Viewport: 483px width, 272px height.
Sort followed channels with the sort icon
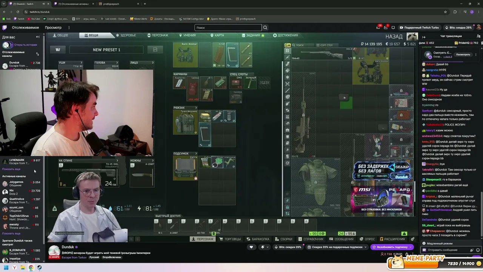[x=37, y=54]
